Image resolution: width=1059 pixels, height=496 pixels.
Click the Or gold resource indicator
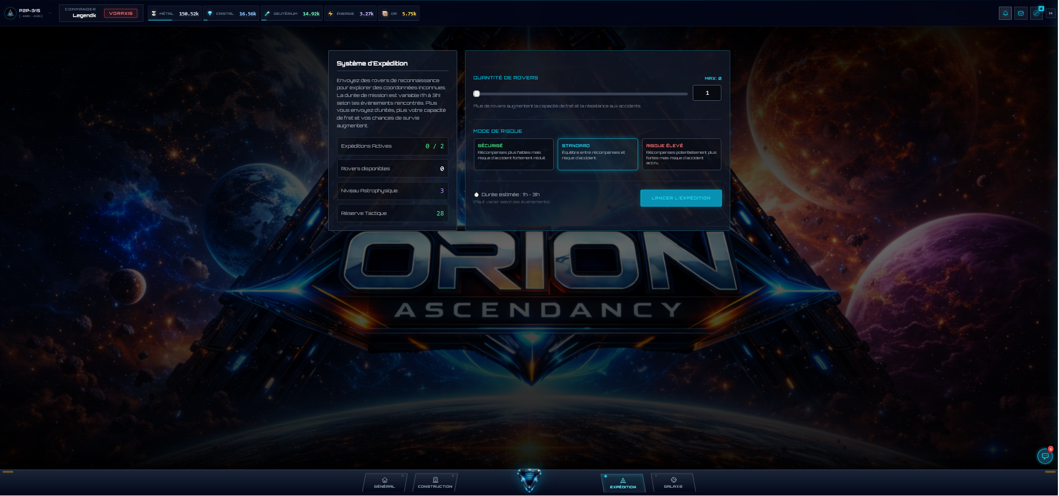[x=399, y=13]
